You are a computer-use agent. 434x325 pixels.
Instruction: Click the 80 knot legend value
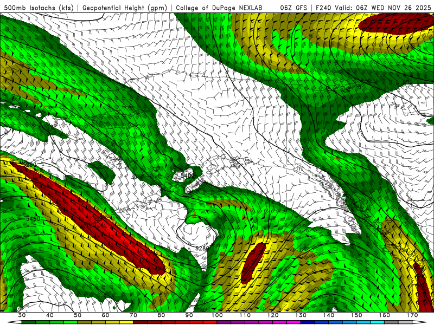point(161,315)
